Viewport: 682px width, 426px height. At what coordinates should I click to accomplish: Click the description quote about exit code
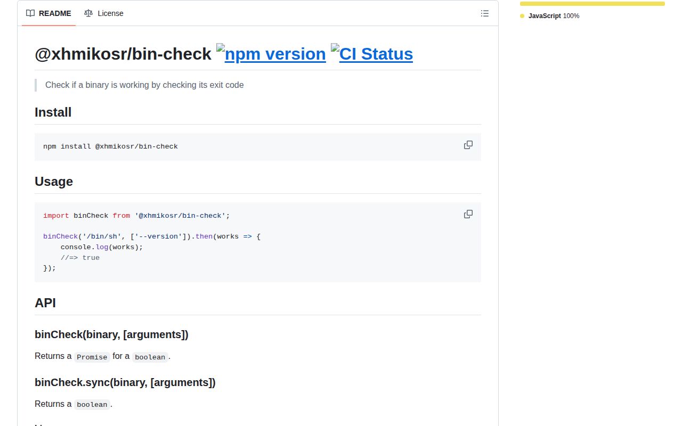click(144, 85)
